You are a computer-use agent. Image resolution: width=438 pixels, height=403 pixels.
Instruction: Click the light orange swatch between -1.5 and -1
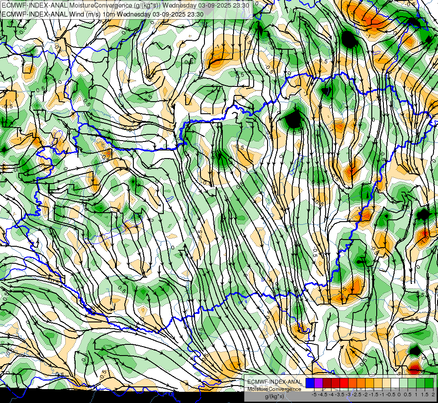point(378,383)
